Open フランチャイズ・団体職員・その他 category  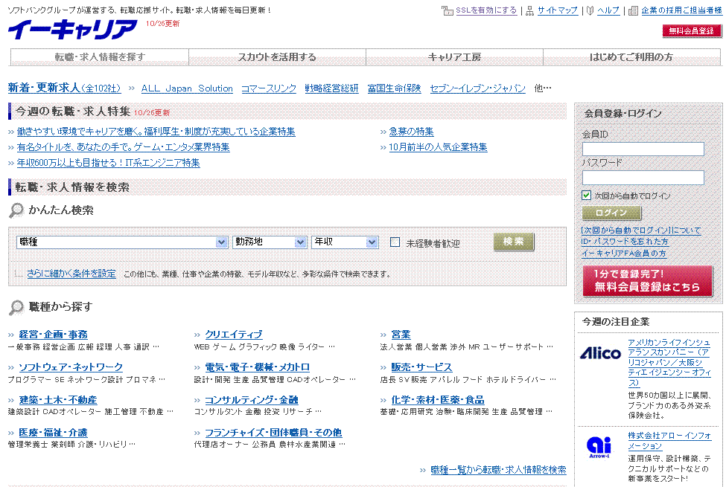[273, 433]
